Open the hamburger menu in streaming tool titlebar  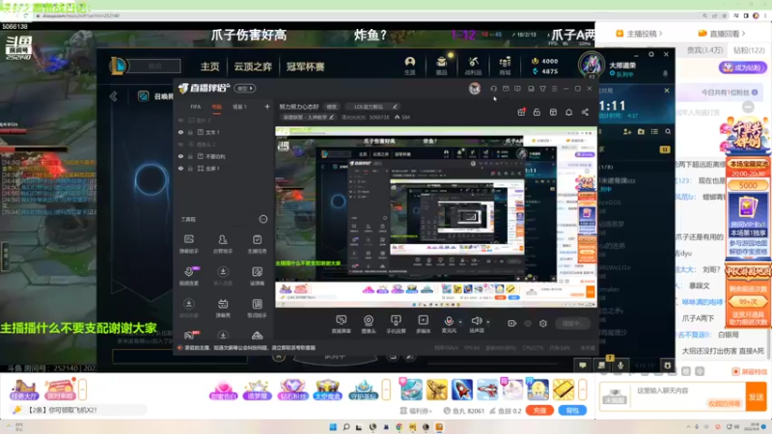point(554,89)
